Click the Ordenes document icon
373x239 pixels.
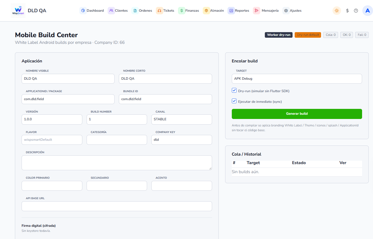pos(135,11)
